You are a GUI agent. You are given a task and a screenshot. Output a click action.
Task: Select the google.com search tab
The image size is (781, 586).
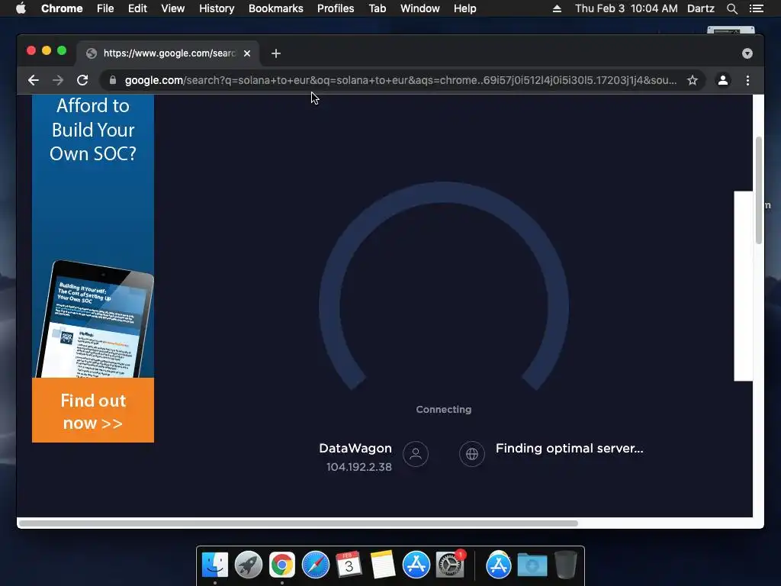(x=167, y=53)
